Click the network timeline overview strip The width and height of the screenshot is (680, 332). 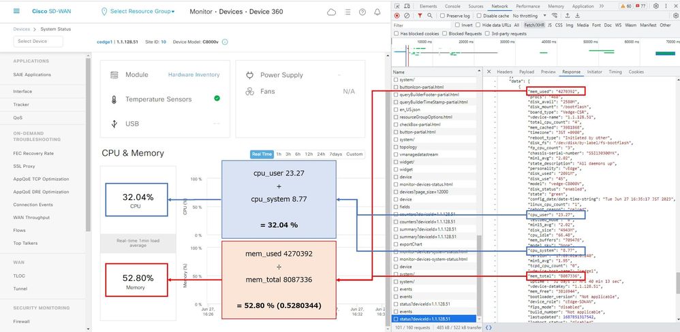pos(536,52)
